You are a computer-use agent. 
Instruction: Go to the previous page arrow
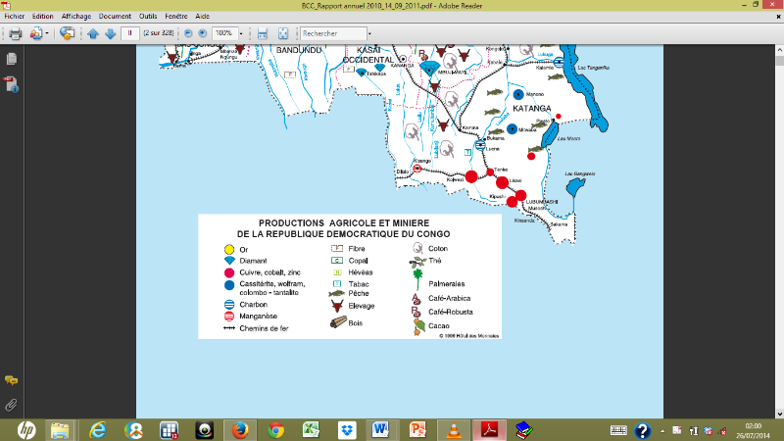point(93,33)
